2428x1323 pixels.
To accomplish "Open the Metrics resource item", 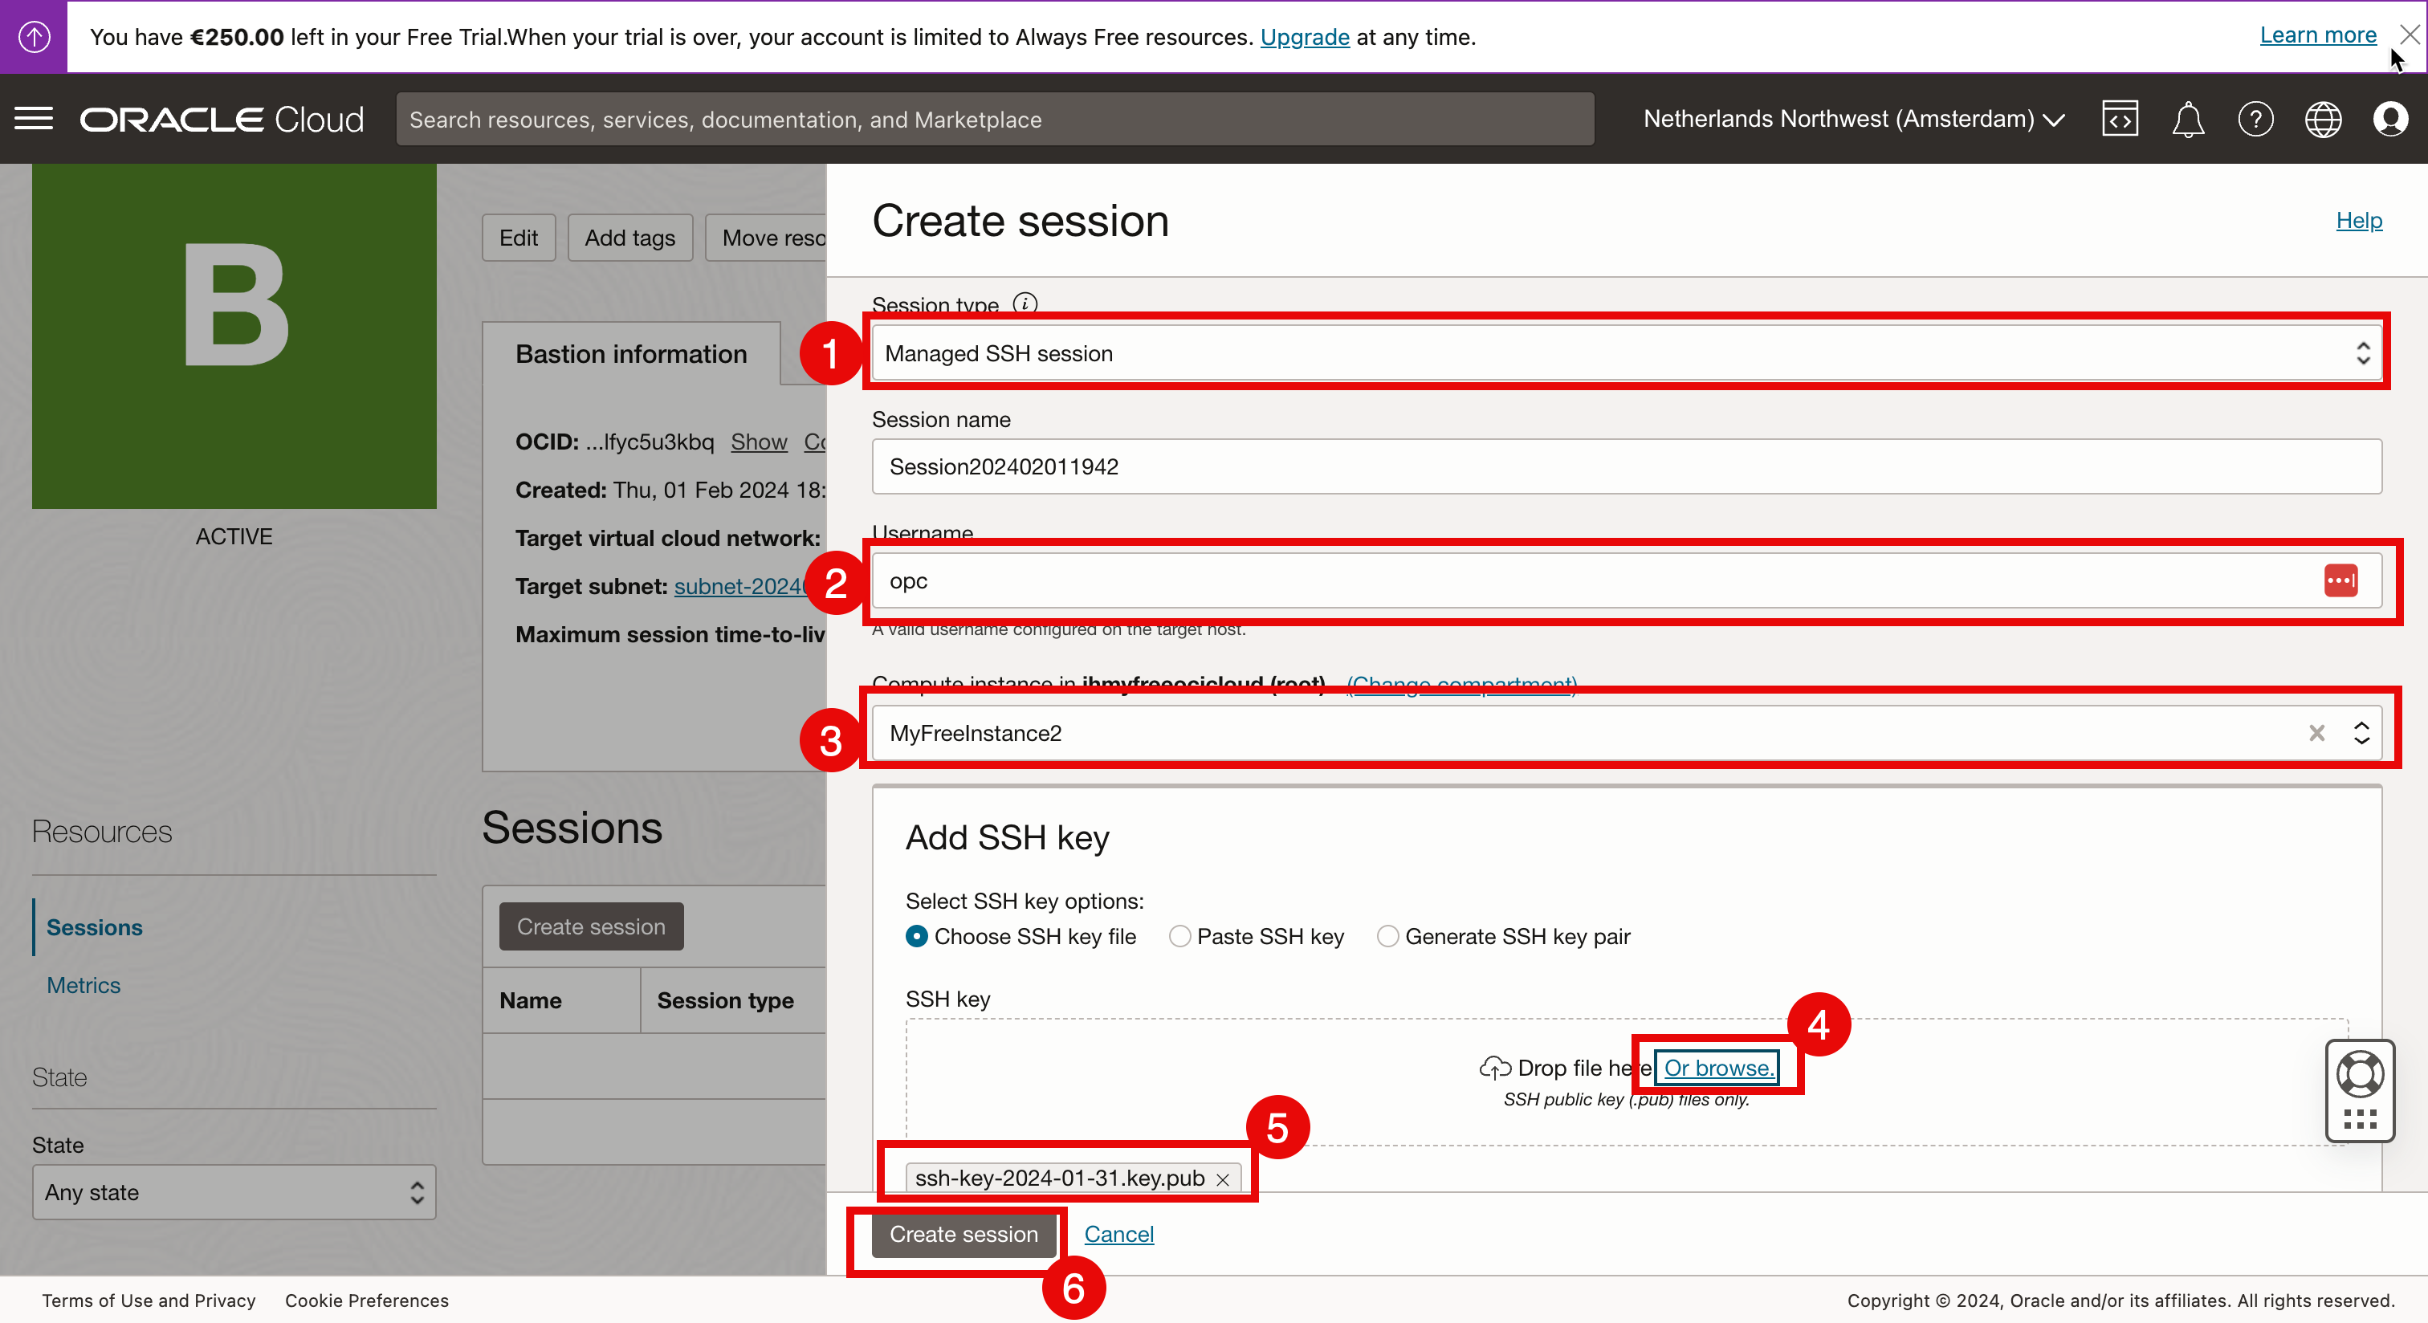I will [x=83, y=985].
